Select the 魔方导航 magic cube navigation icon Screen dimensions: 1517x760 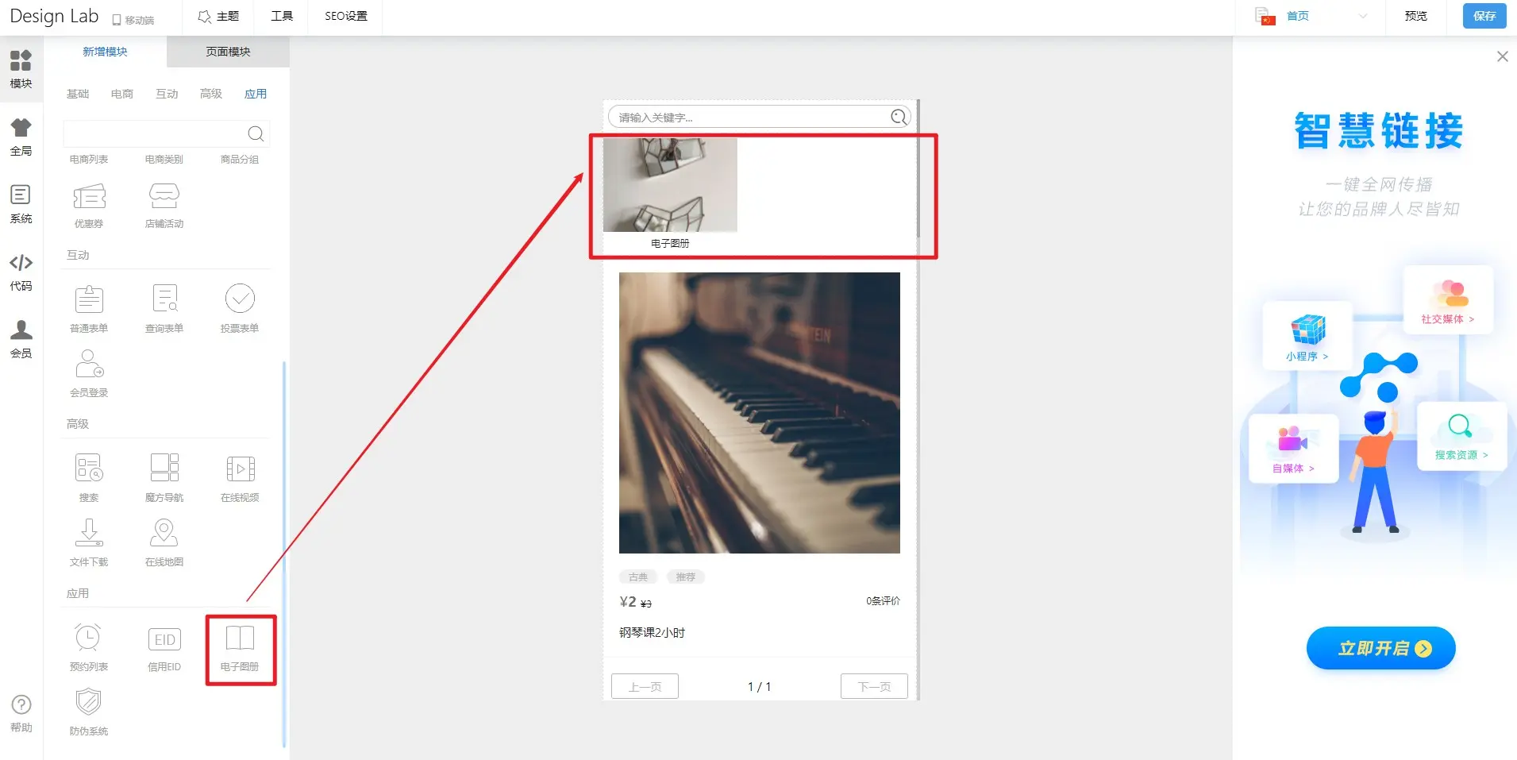[x=164, y=478]
